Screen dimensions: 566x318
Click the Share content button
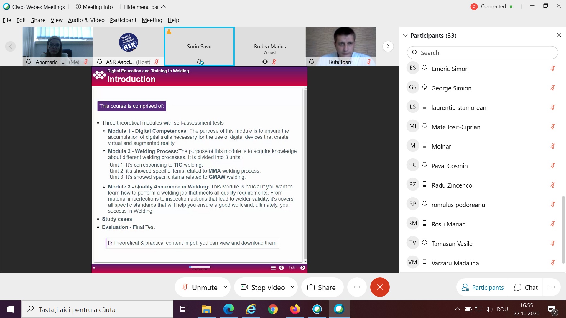322,287
